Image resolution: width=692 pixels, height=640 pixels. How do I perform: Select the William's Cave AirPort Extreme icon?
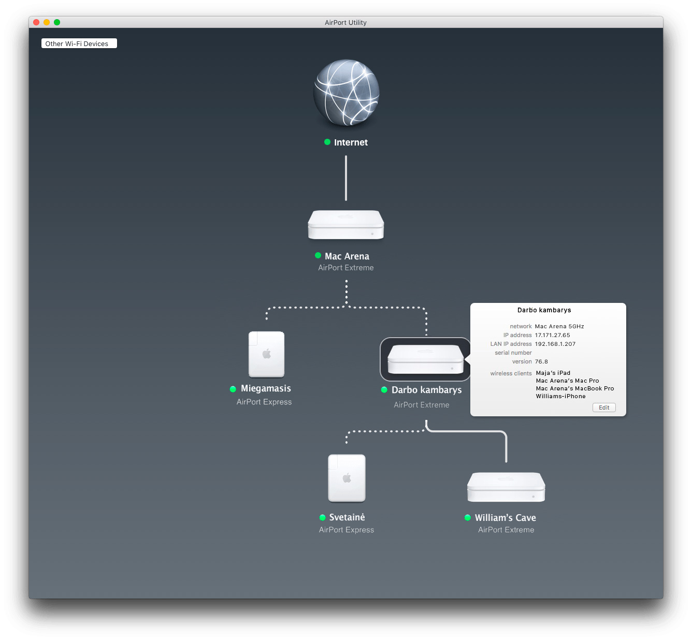(x=506, y=487)
